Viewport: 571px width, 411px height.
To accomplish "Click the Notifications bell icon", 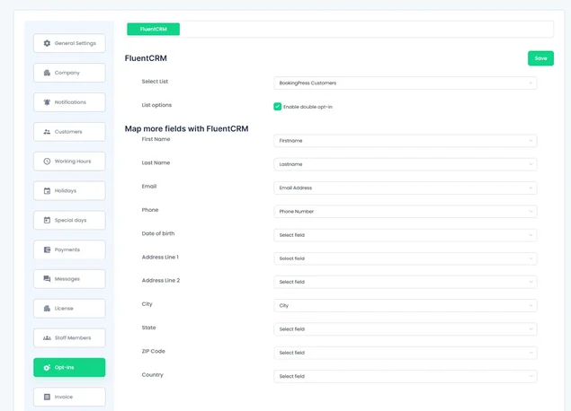I will tap(47, 102).
